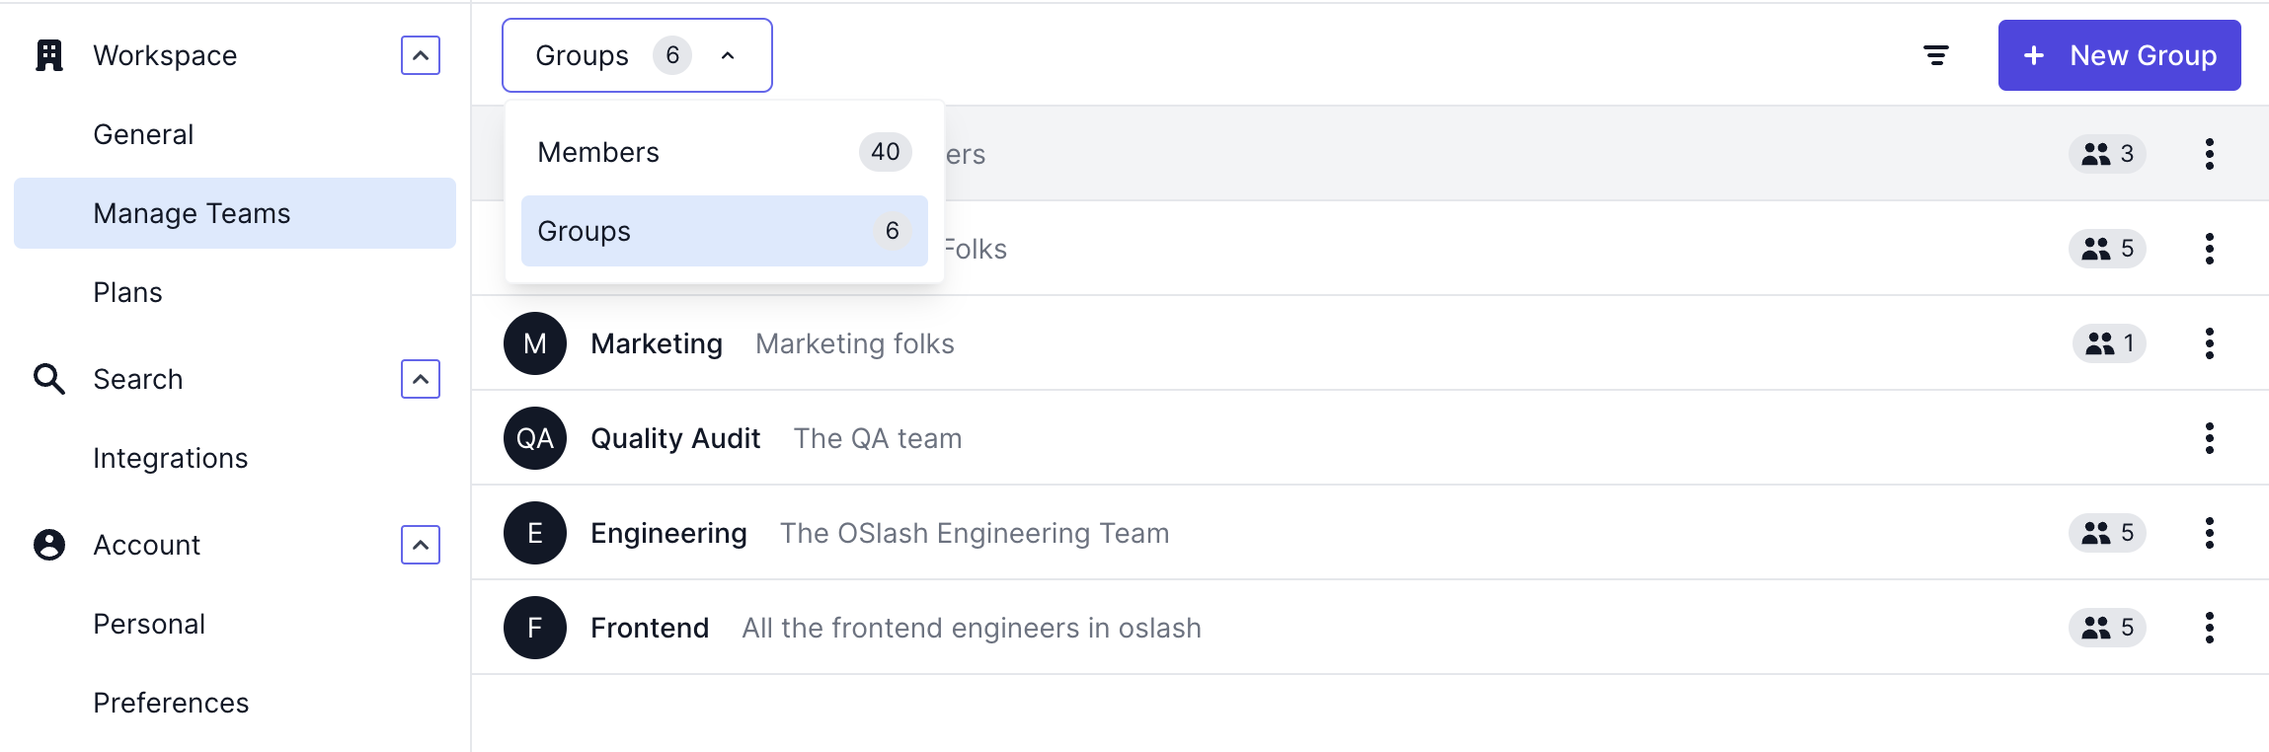Open the Marketing group's three-dot menu
2269x752 pixels.
[x=2209, y=343]
